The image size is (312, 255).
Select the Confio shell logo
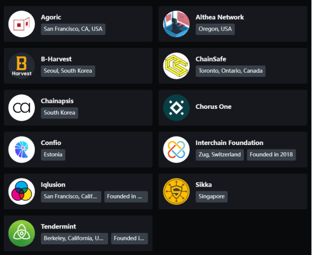click(x=22, y=150)
